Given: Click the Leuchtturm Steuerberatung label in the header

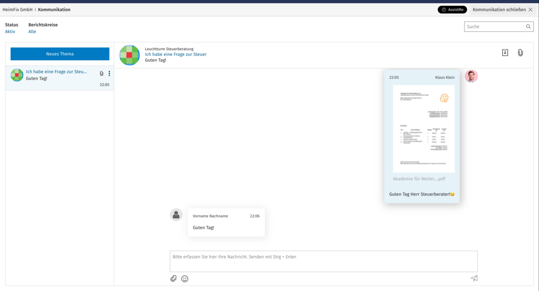Looking at the screenshot, I should 169,49.
